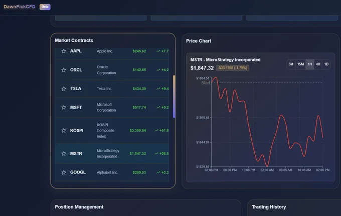Show the 1D chart view

coord(326,64)
